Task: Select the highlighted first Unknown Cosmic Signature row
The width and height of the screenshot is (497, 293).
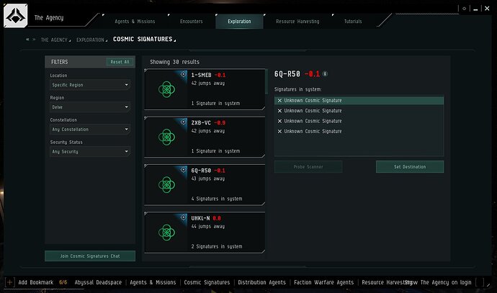Action: pyautogui.click(x=359, y=100)
